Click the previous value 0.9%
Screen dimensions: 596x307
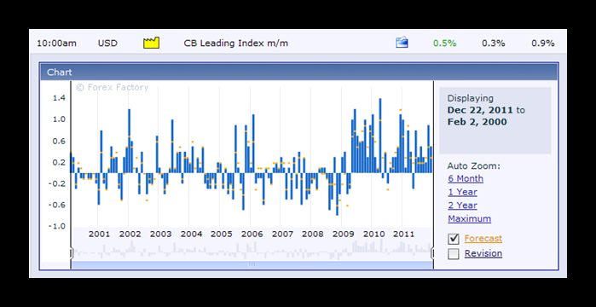coord(543,43)
